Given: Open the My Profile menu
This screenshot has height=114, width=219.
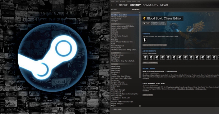Looking at the screenshot, I should pyautogui.click(x=123, y=2).
